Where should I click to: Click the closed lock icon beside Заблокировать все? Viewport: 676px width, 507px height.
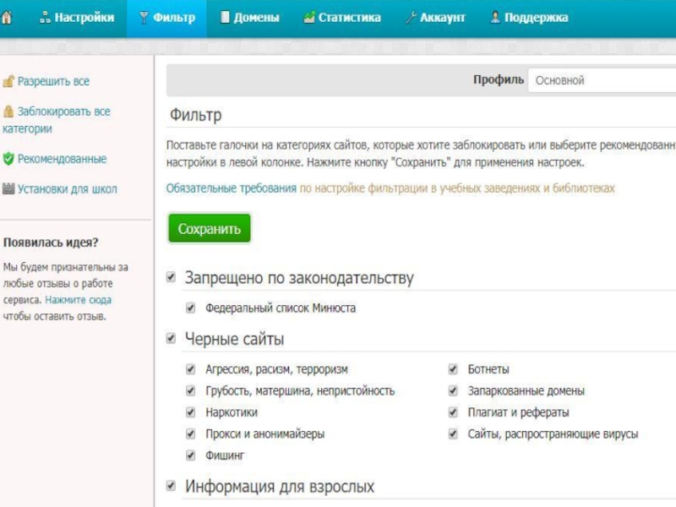(8, 112)
